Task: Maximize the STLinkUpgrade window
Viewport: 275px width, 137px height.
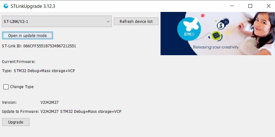Action: click(250, 6)
